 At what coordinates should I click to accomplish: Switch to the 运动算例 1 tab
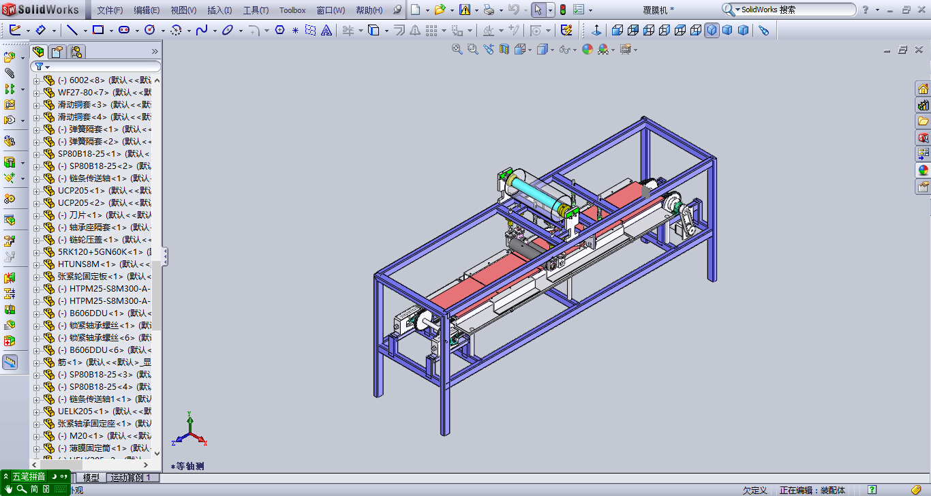(x=133, y=478)
